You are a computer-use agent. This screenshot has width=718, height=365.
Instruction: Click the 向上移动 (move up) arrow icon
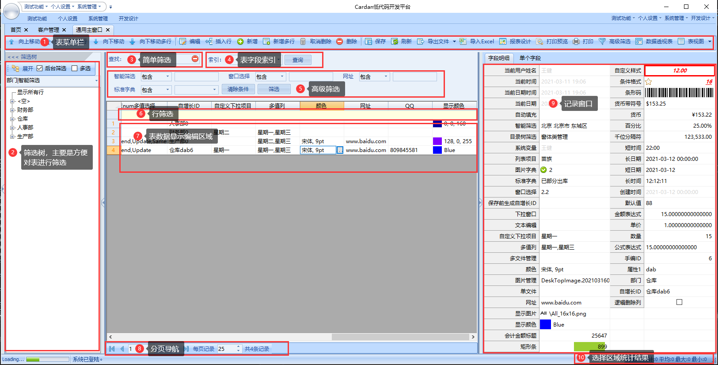pyautogui.click(x=11, y=42)
